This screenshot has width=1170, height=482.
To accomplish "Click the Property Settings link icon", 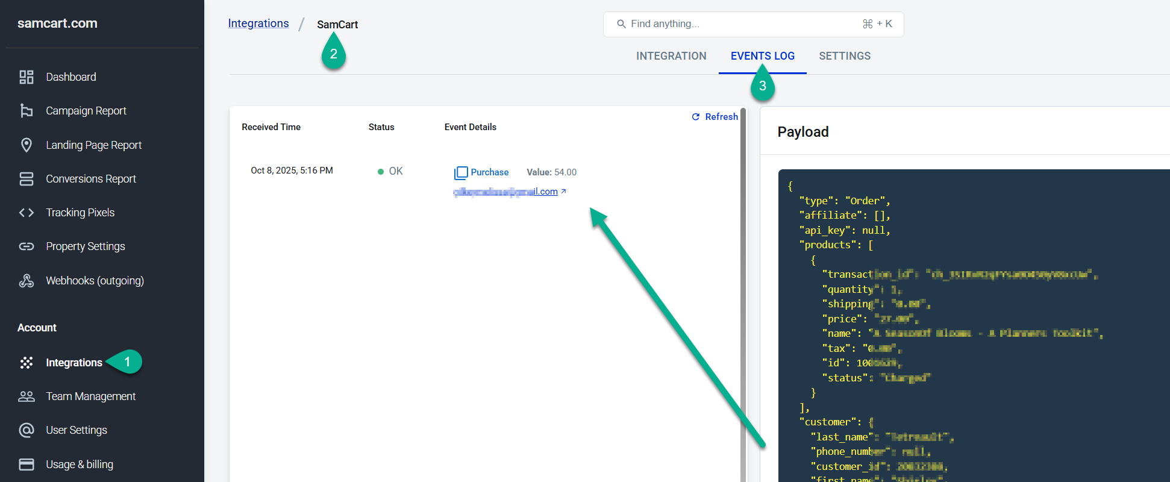I will 27,246.
